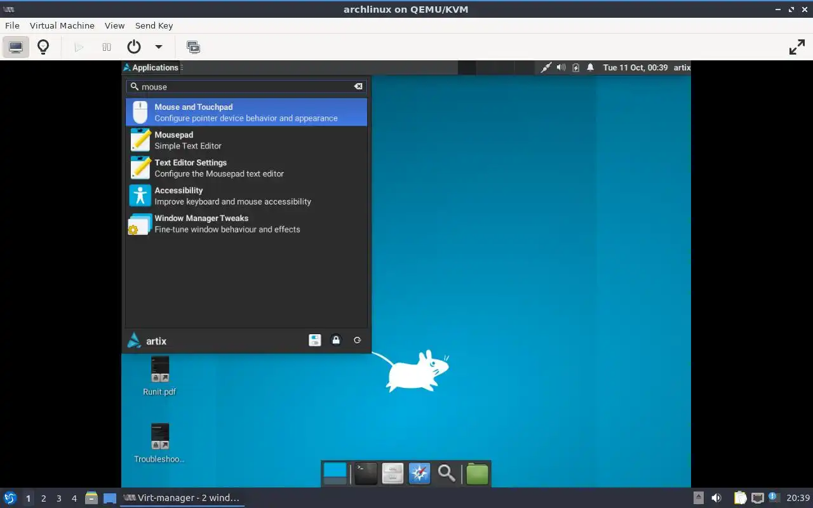Click the host clipboard tray icon
The width and height of the screenshot is (813, 508).
740,498
